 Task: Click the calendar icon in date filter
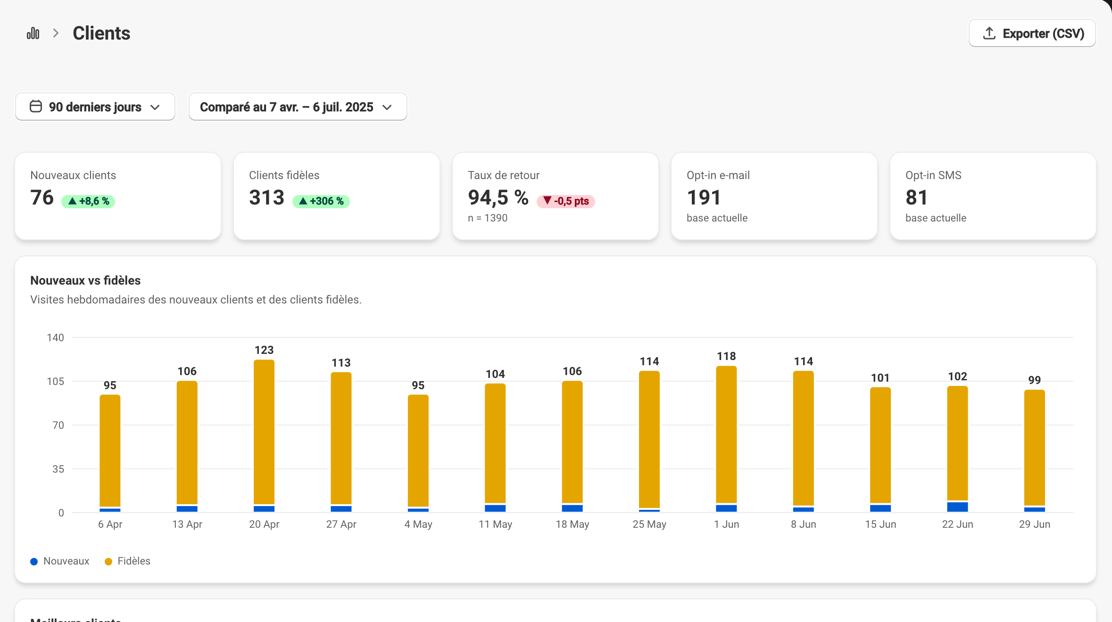36,106
